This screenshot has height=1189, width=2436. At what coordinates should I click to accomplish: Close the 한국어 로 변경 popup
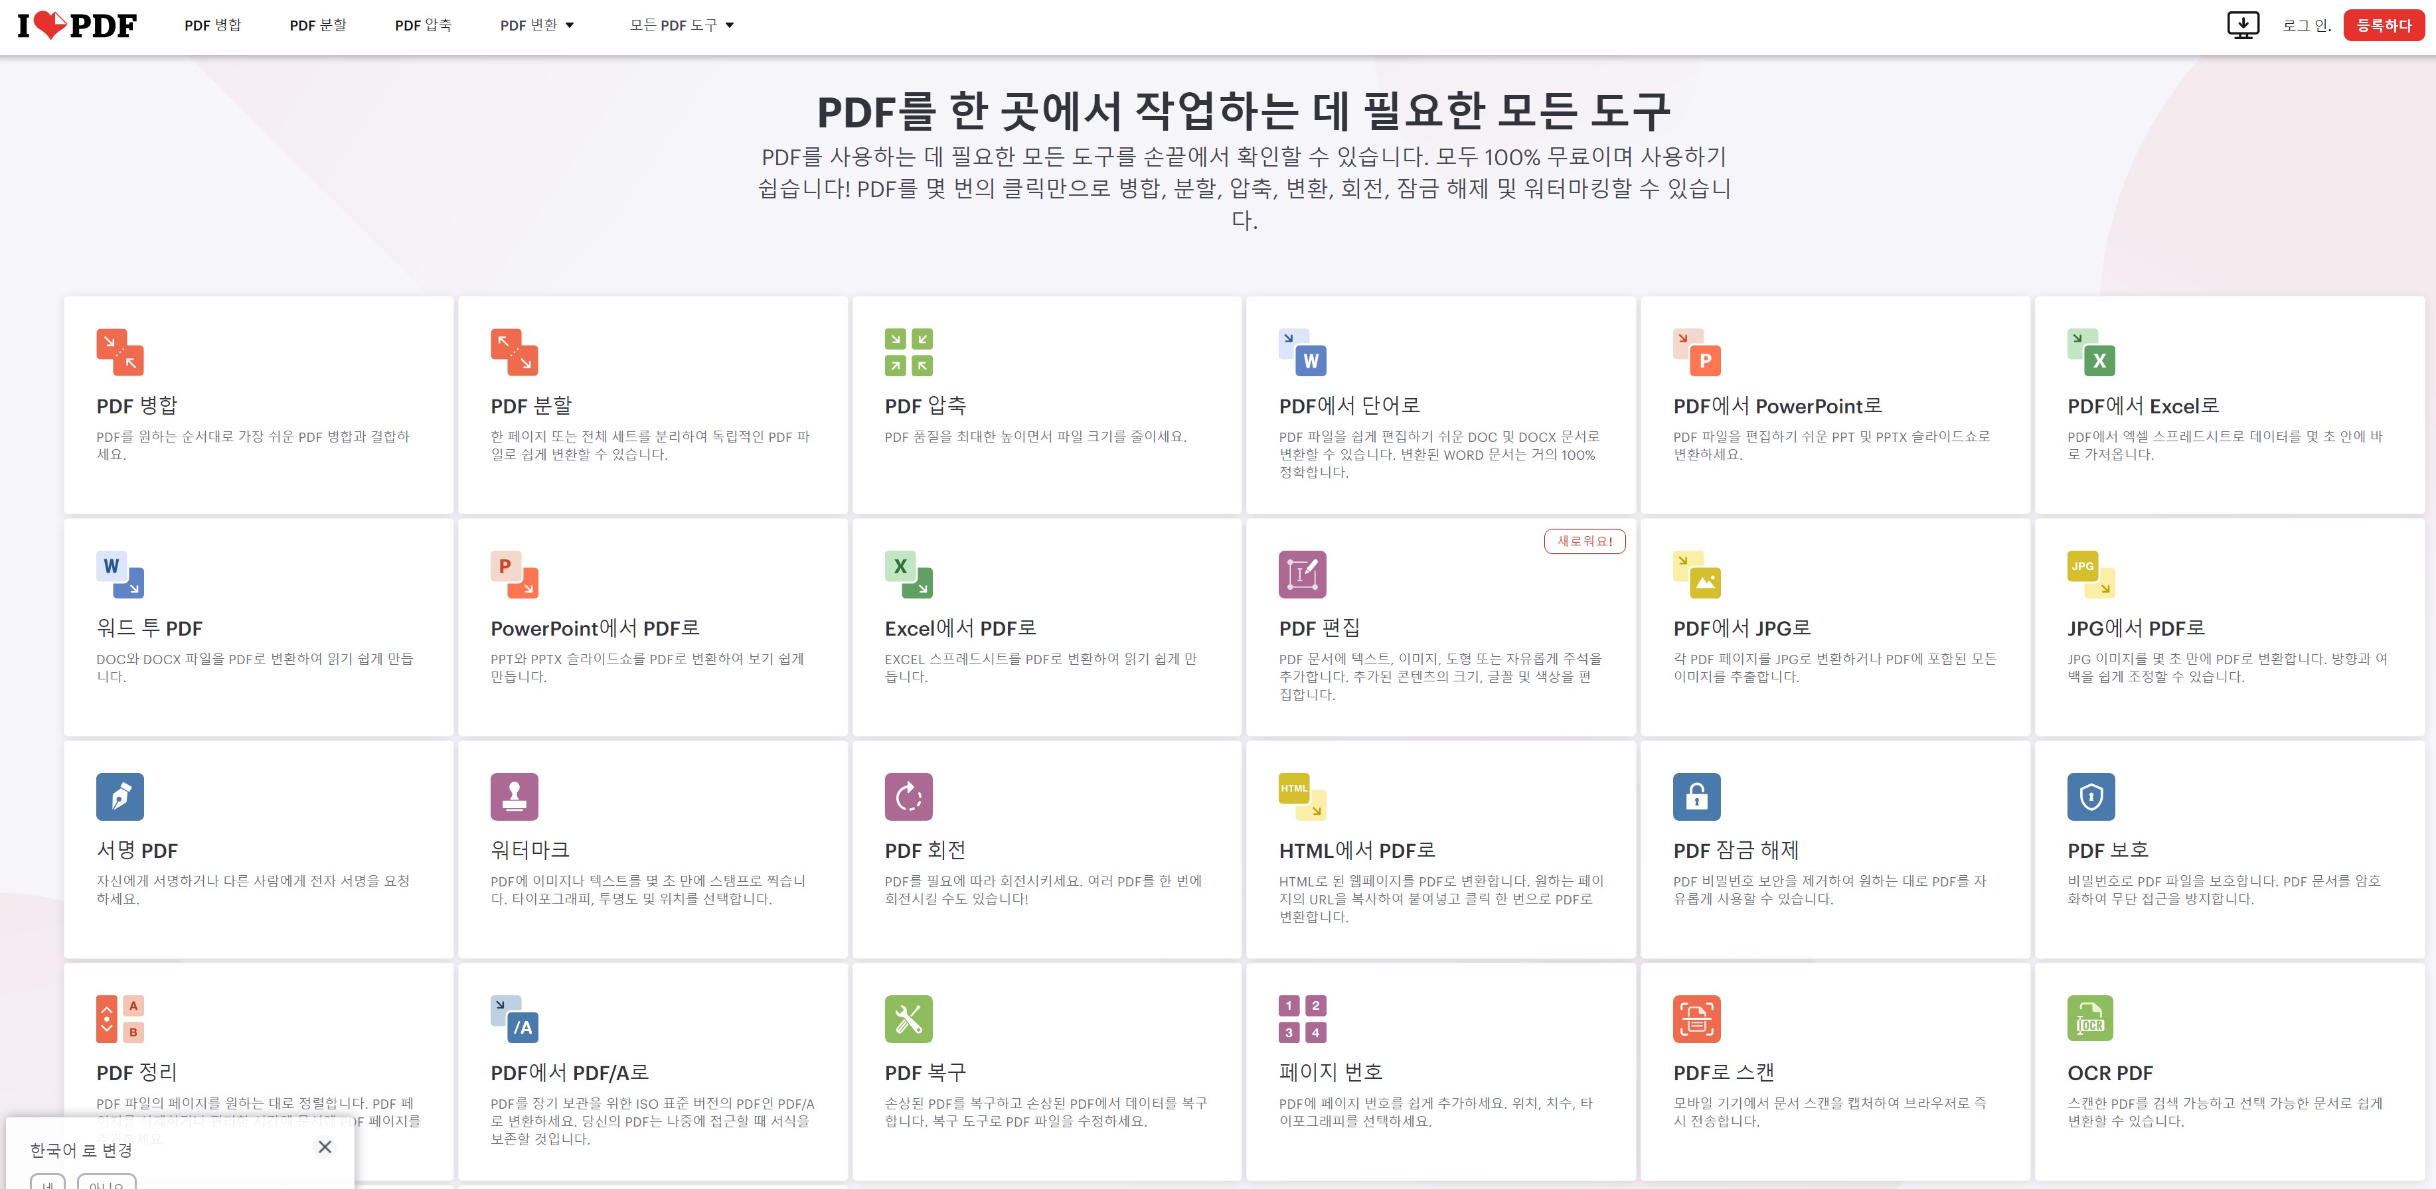pyautogui.click(x=325, y=1147)
